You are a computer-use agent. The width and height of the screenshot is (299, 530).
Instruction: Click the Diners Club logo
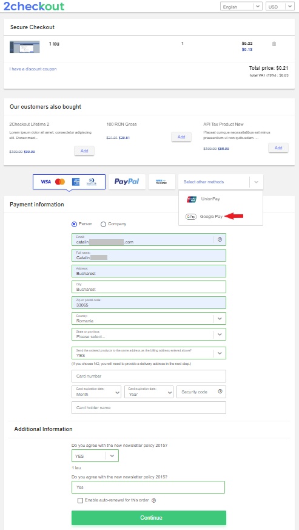pyautogui.click(x=90, y=182)
